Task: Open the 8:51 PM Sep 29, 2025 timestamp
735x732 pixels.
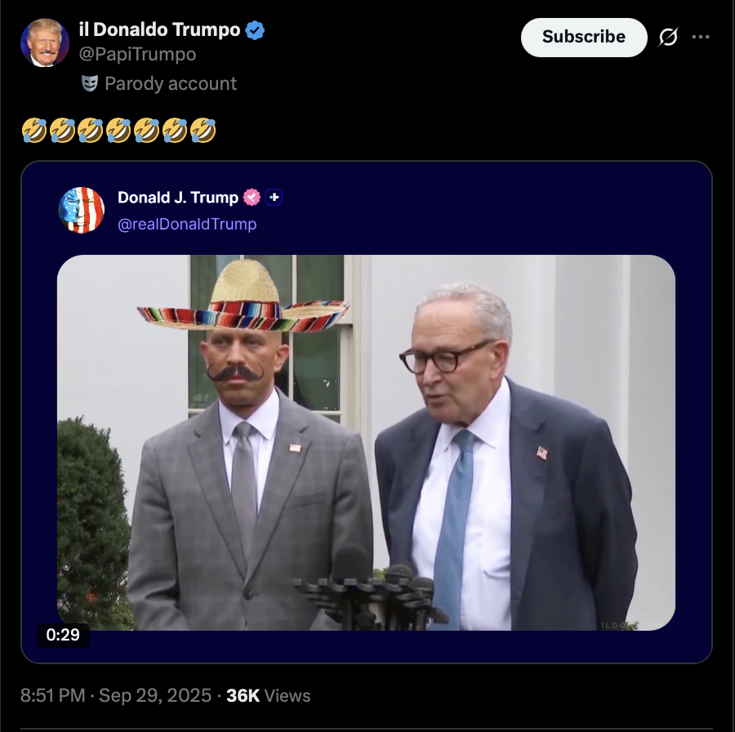Action: pyautogui.click(x=114, y=695)
